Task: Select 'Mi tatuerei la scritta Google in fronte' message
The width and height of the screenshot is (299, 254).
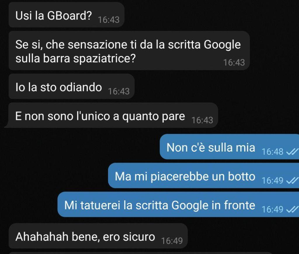Action: click(178, 204)
